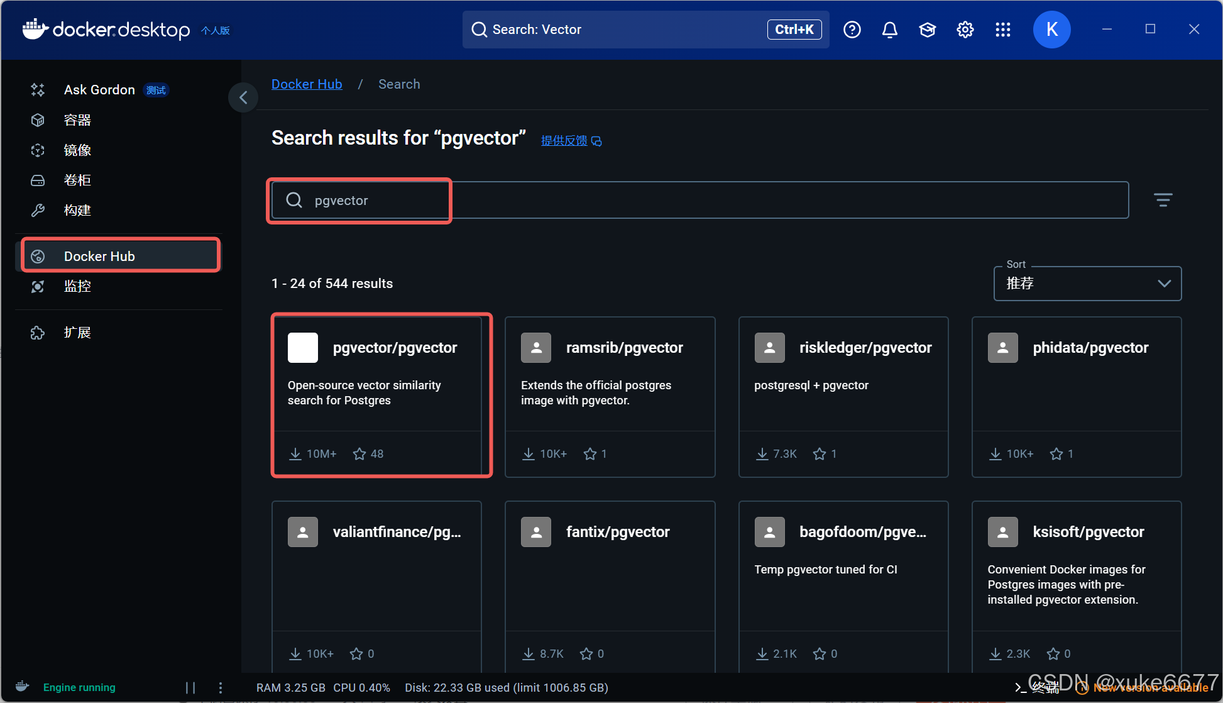Open the phidata/pgvector result card
The image size is (1223, 703).
click(x=1077, y=397)
